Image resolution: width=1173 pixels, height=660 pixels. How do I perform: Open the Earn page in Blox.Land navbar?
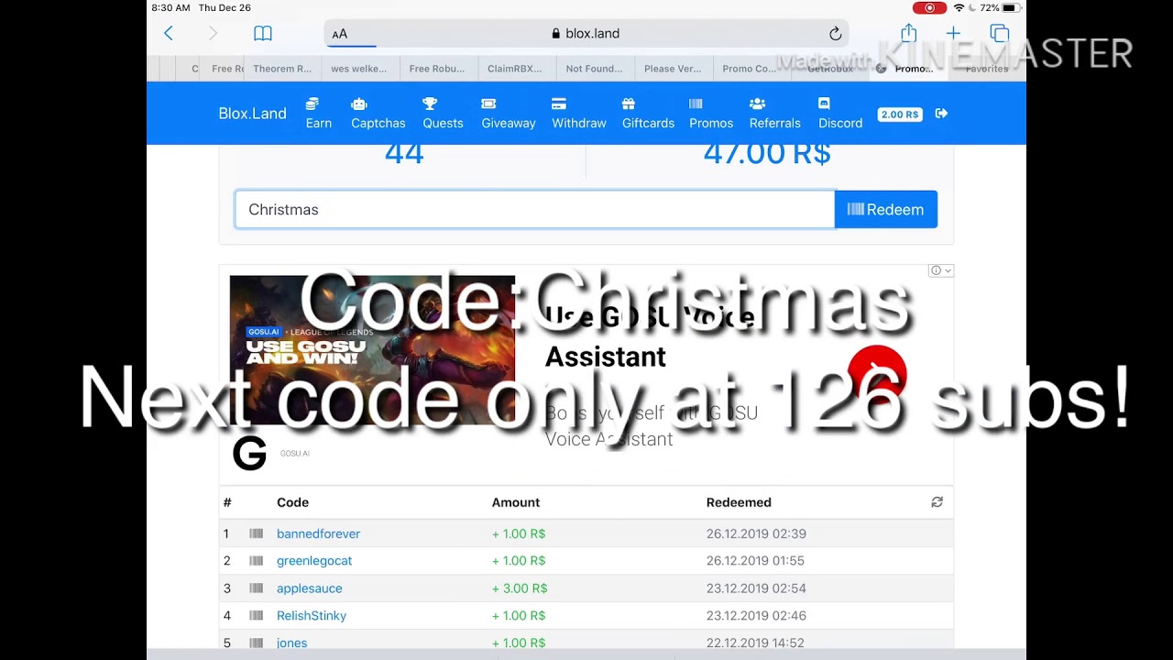tap(319, 113)
